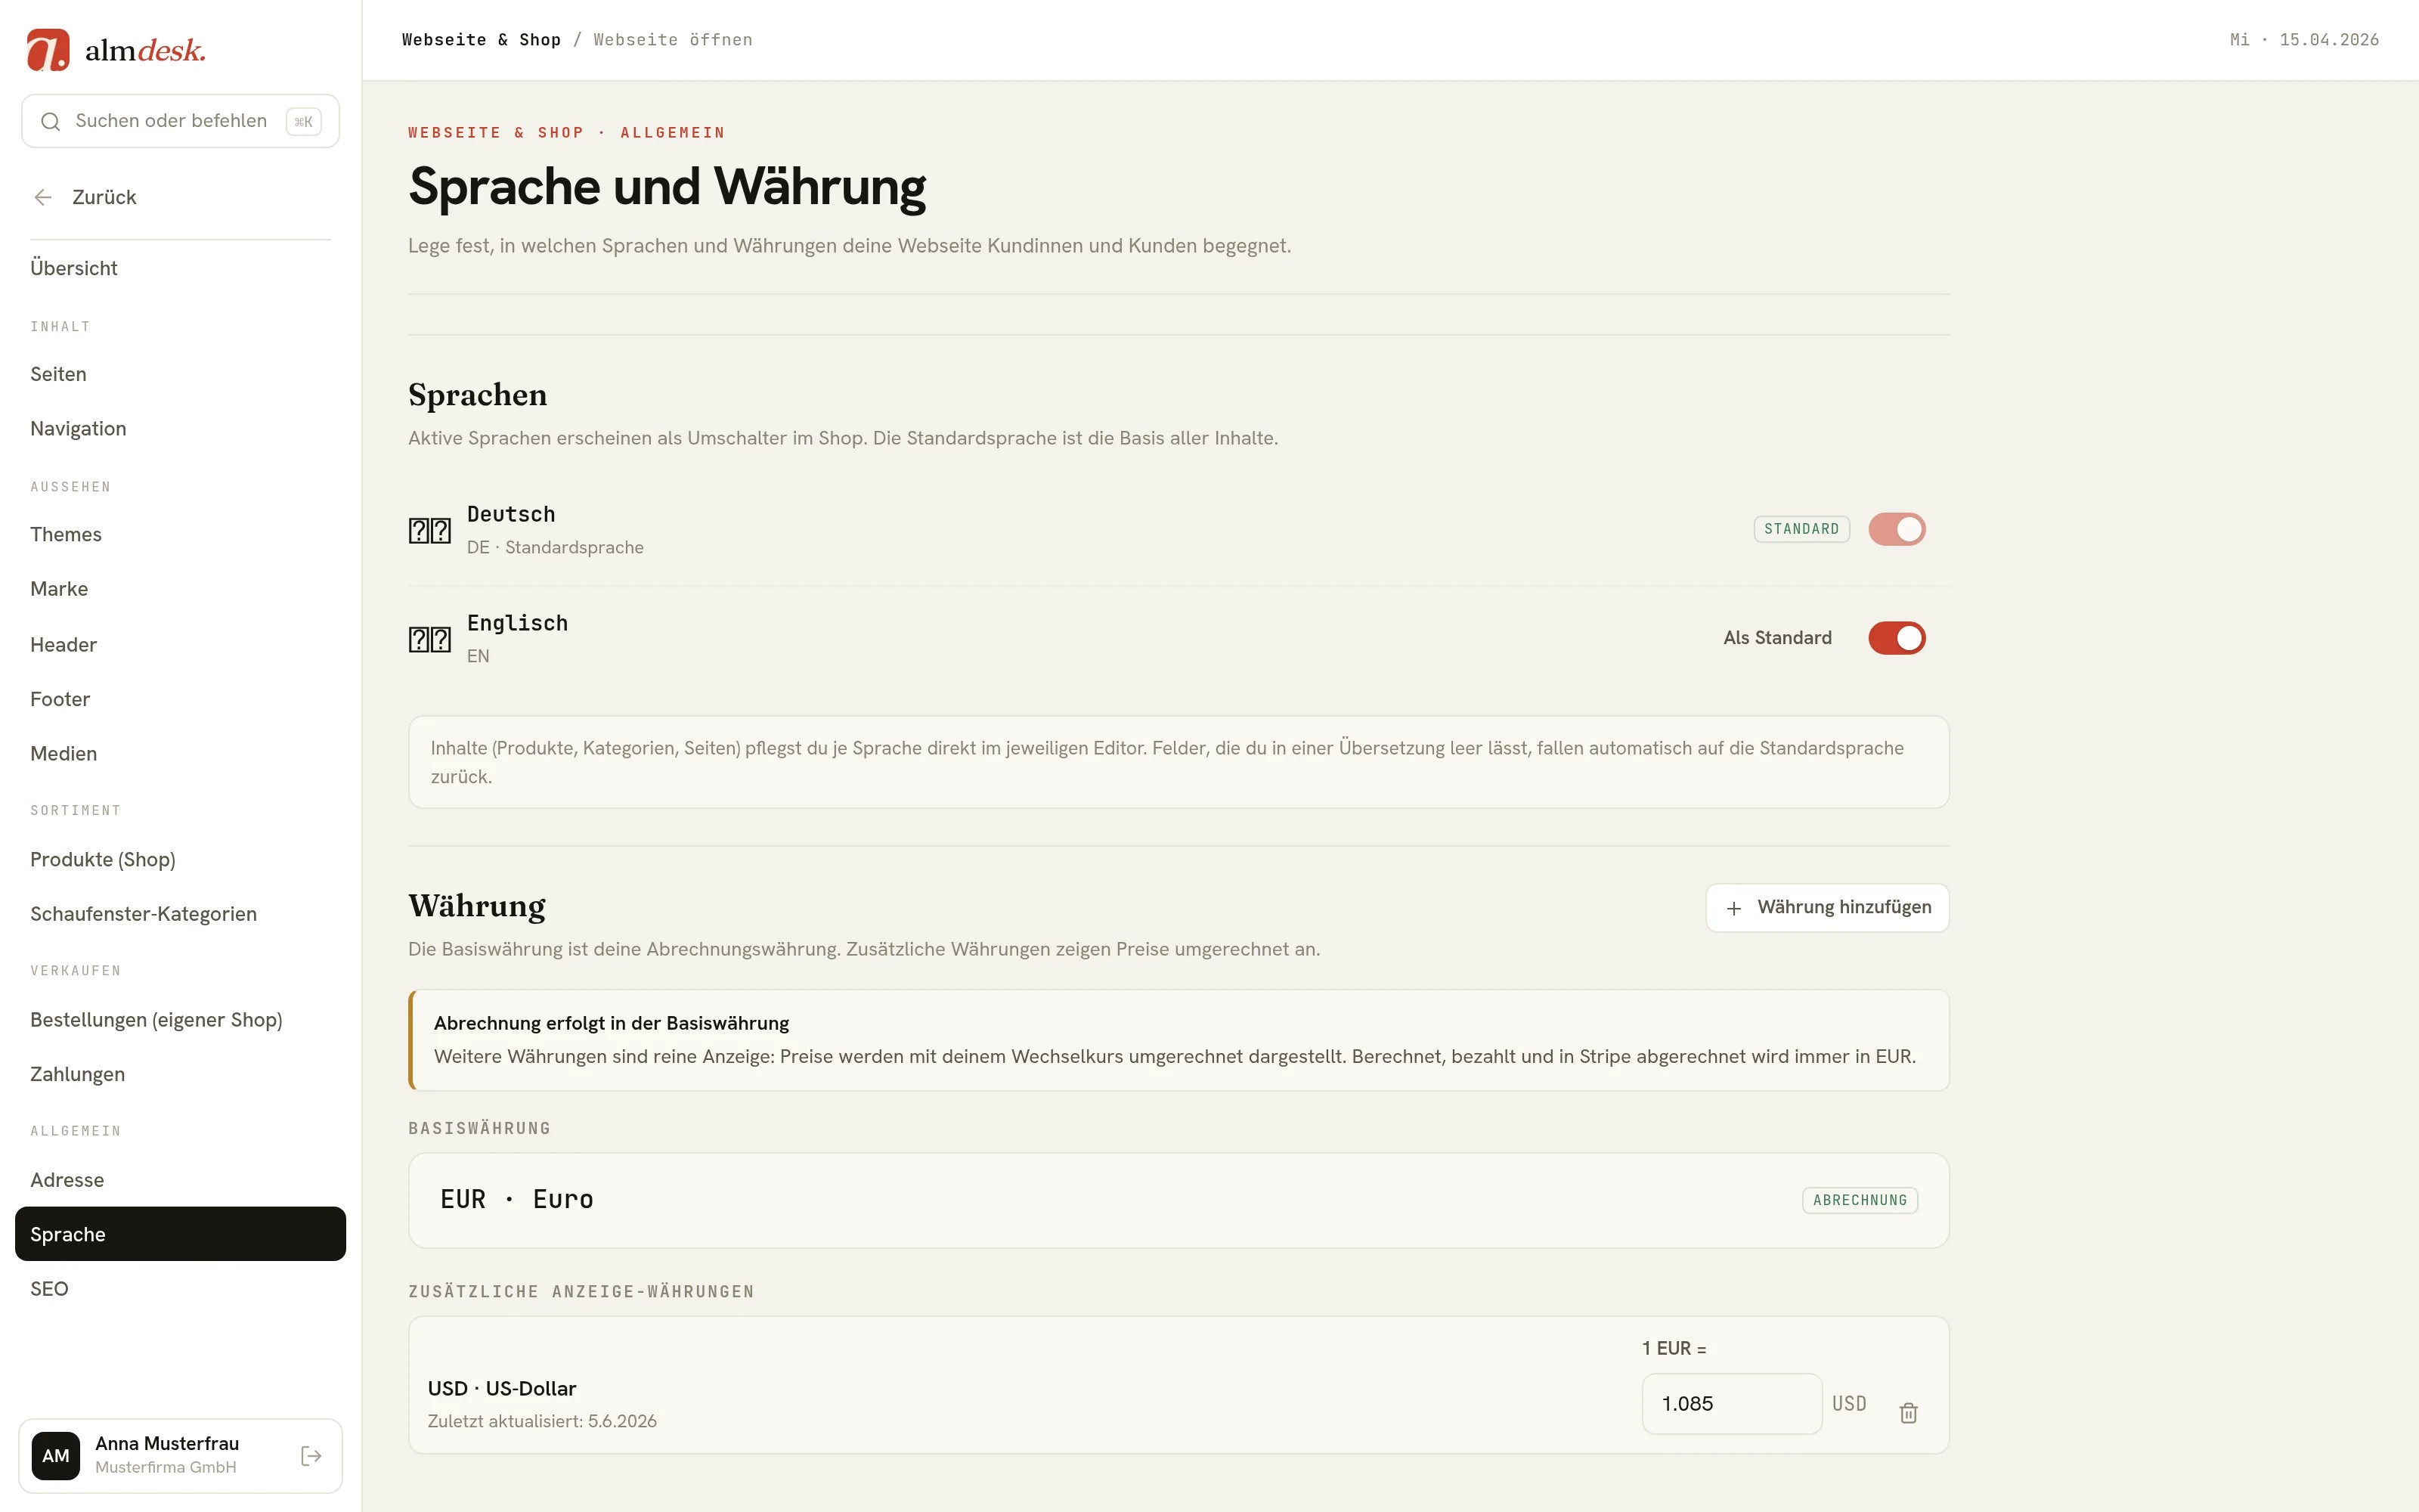Click the Webseite öffnen link
Viewport: 2419px width, 1512px height.
673,40
